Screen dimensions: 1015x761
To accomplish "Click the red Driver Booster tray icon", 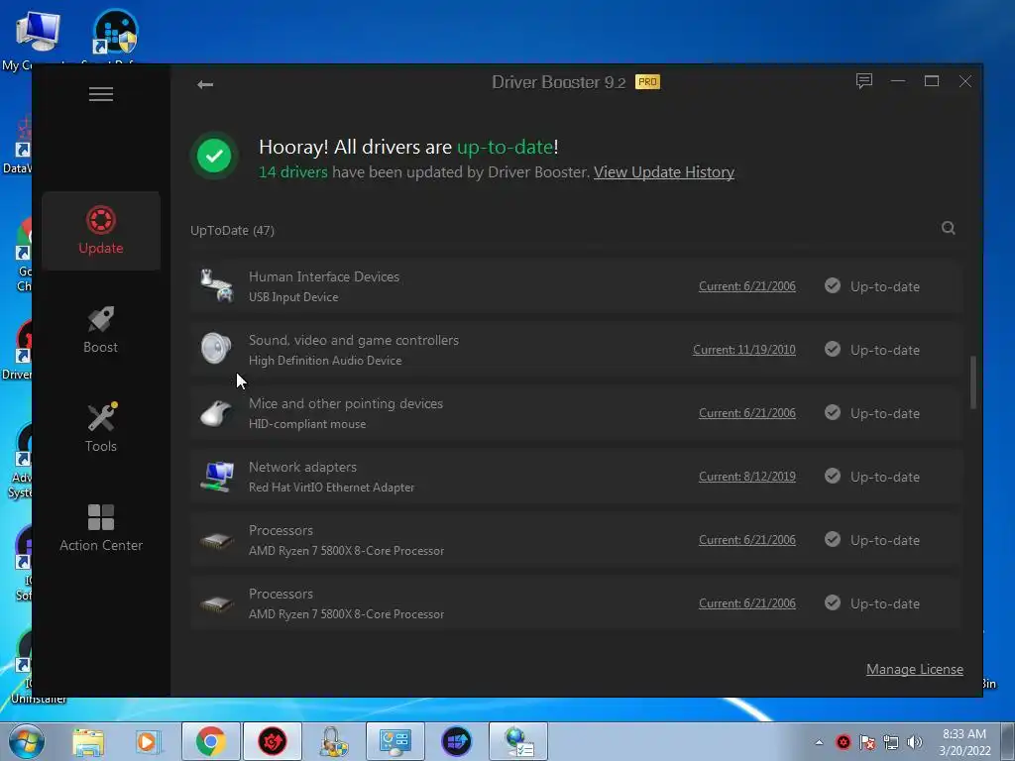I will tap(843, 742).
